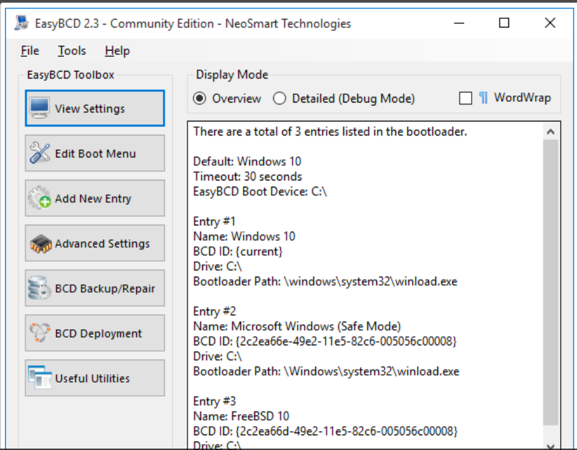Click the Edit Boot Menu tools icon
This screenshot has width=577, height=450.
(39, 153)
